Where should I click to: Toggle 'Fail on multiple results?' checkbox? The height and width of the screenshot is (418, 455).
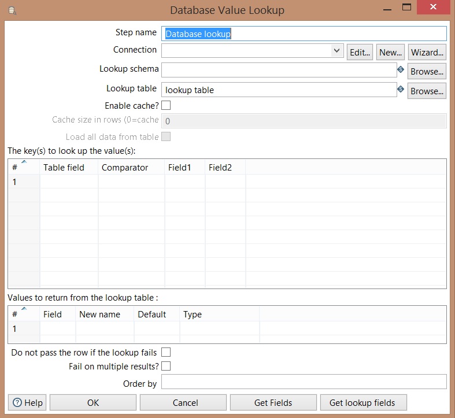(166, 366)
